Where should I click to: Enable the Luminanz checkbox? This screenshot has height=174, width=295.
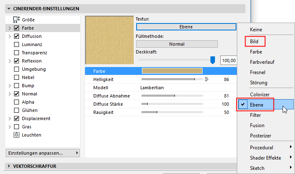point(17,44)
